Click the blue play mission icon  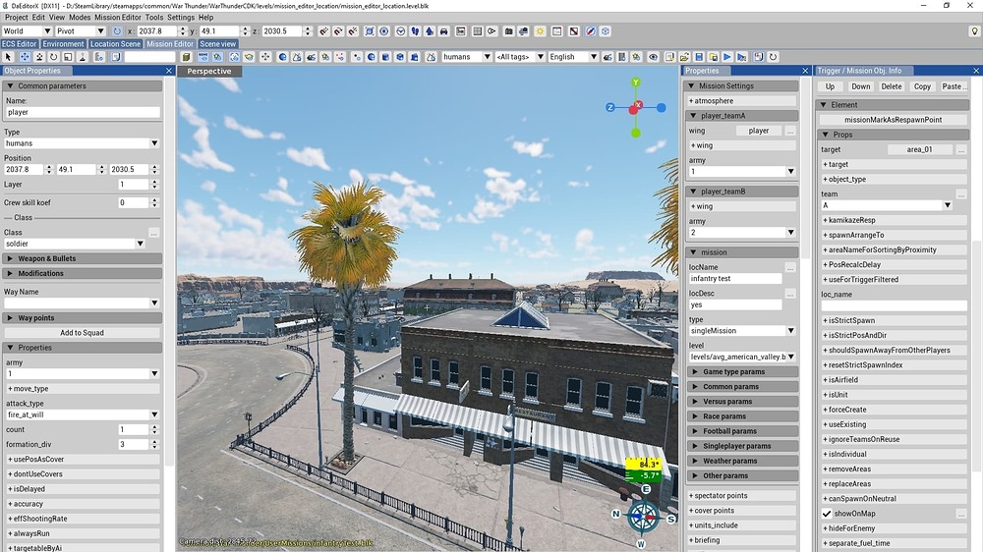(727, 57)
